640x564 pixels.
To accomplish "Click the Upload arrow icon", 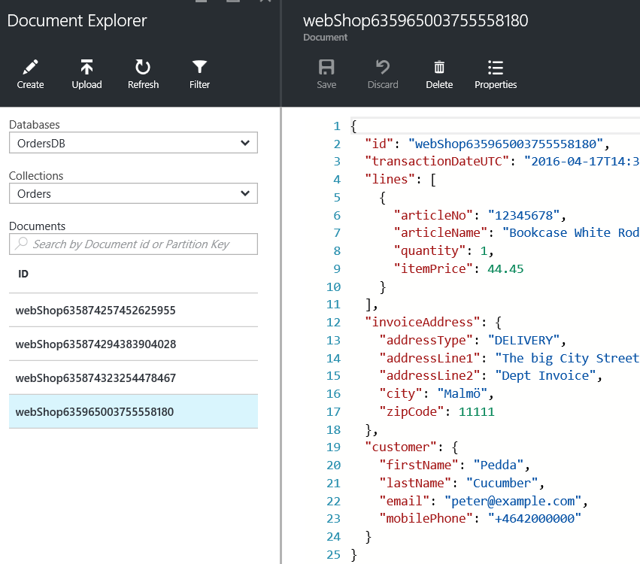I will pyautogui.click(x=86, y=68).
